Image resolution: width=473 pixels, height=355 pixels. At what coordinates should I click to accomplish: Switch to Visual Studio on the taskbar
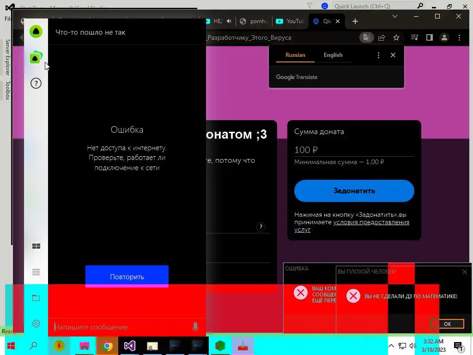pos(130,346)
